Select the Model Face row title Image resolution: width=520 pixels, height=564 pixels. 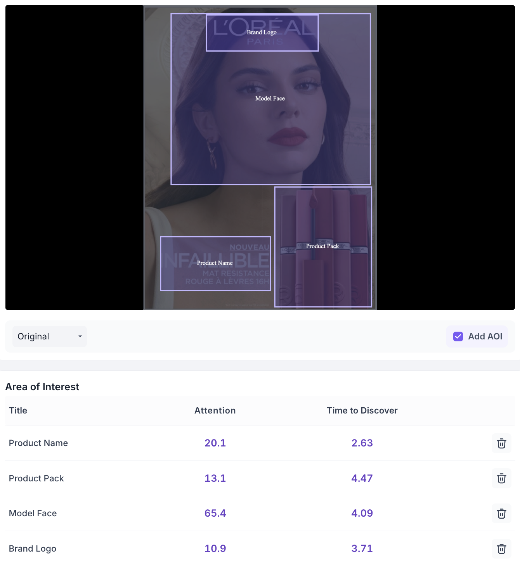click(x=33, y=513)
